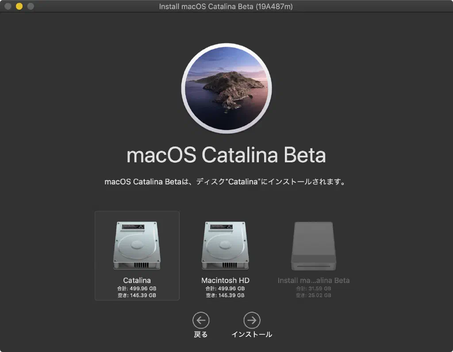
Task: Click the disabled zoom window button
Action: point(31,6)
